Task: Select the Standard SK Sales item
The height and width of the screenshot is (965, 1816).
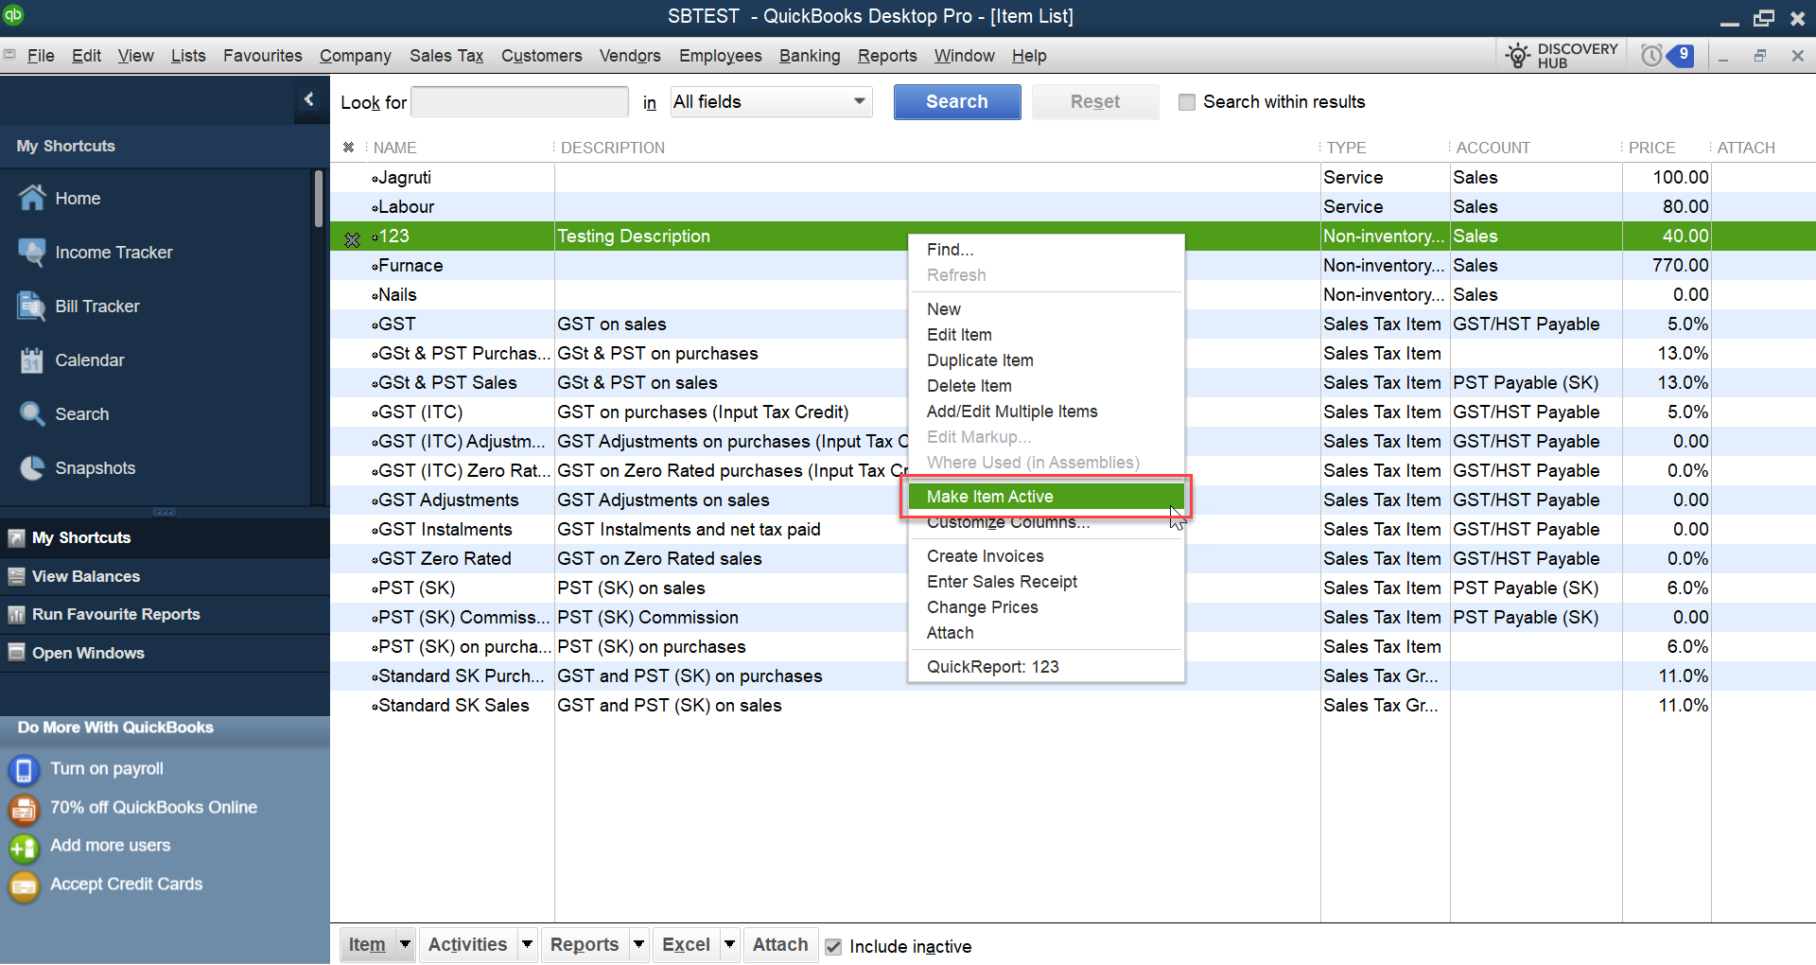Action: coord(1073,705)
